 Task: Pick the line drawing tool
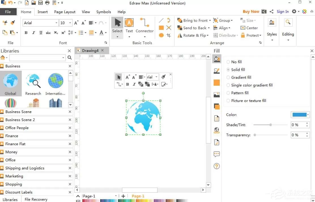tap(161, 20)
